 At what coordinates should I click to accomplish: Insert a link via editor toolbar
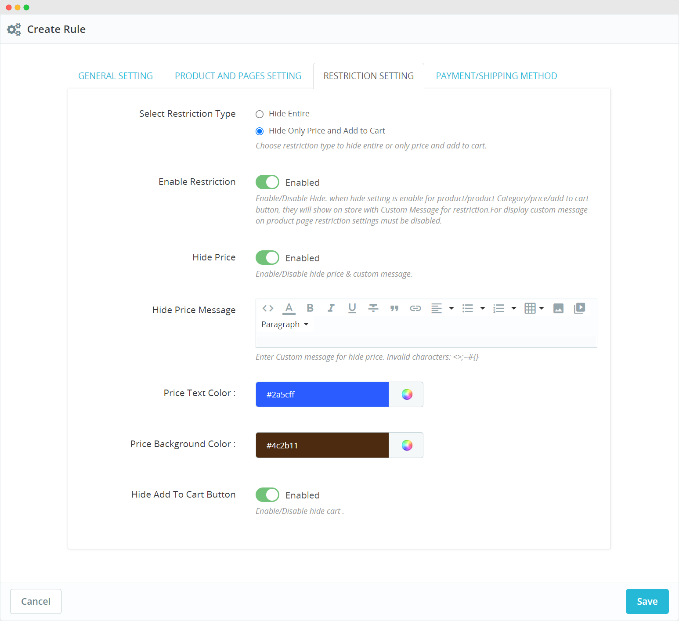point(415,308)
